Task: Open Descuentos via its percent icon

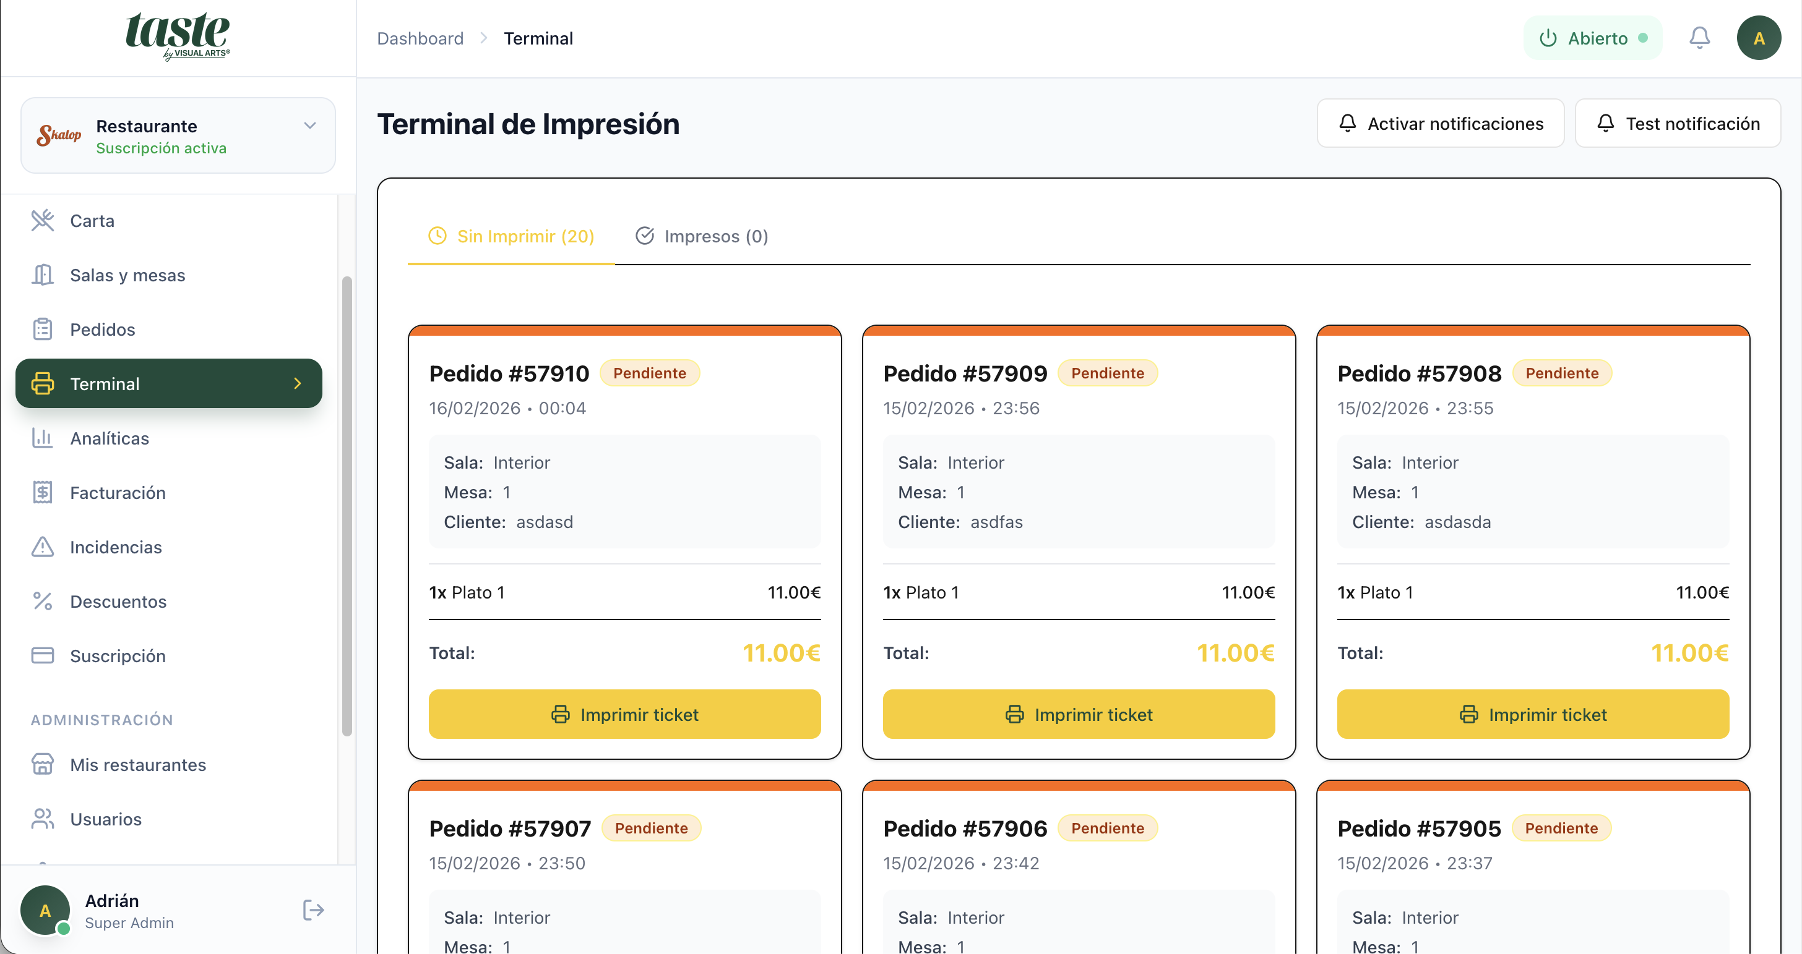Action: coord(43,602)
